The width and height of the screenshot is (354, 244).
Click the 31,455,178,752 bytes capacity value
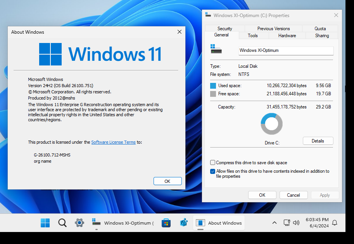[287, 107]
